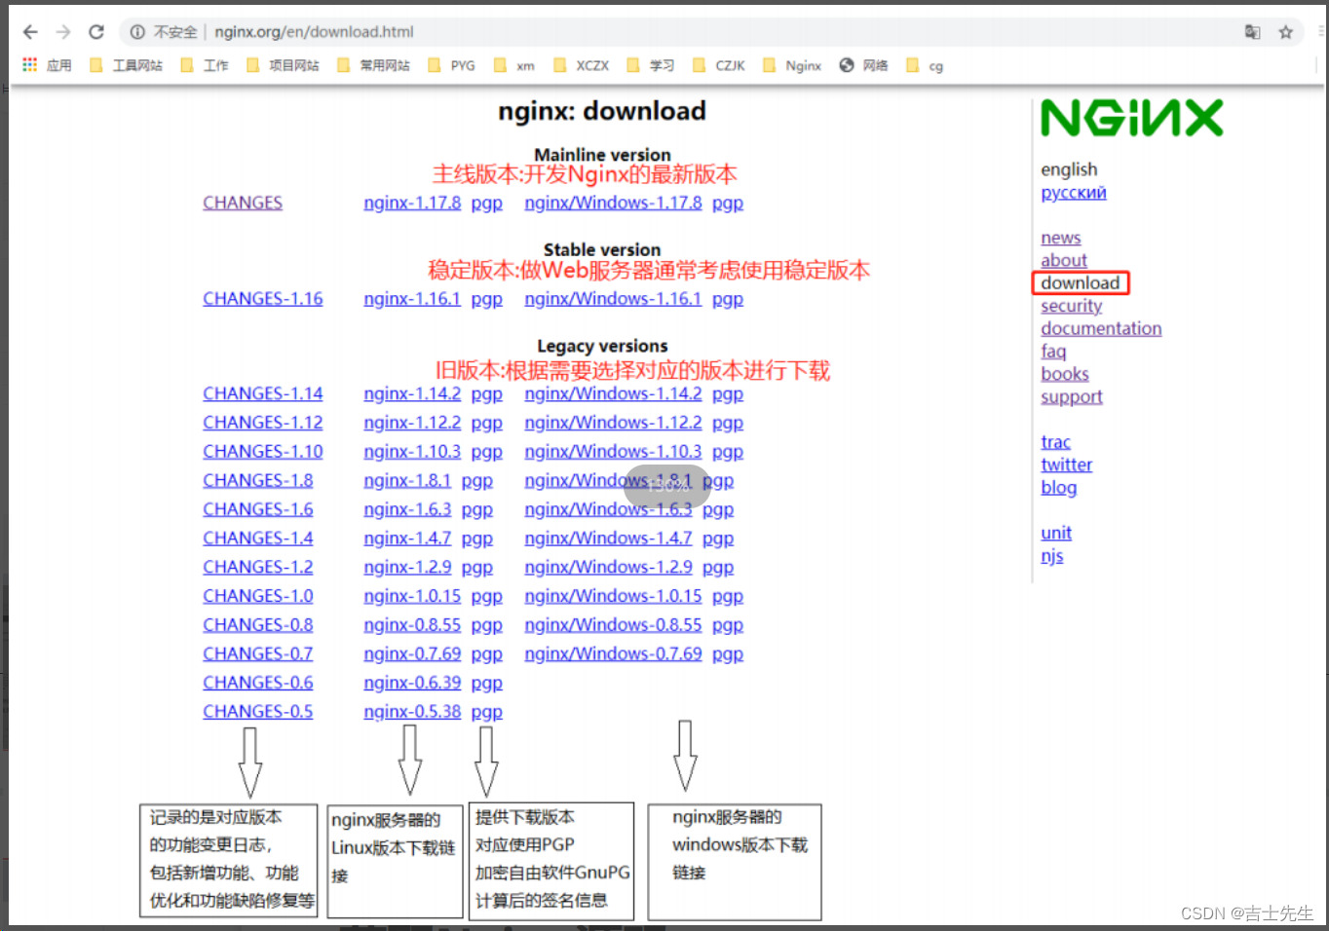The width and height of the screenshot is (1329, 931).
Task: Open CHANGES-1.10 changelog
Action: (263, 452)
